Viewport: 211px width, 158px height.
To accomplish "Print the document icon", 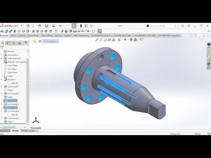I will point(54,26).
